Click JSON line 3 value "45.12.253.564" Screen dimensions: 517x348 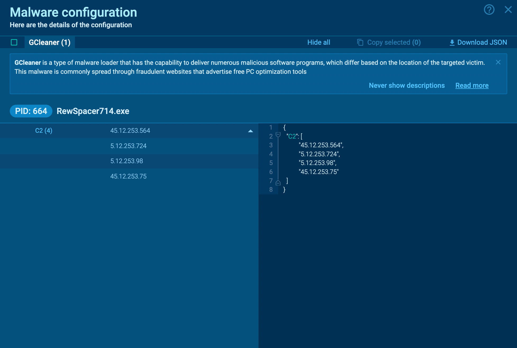coord(320,145)
